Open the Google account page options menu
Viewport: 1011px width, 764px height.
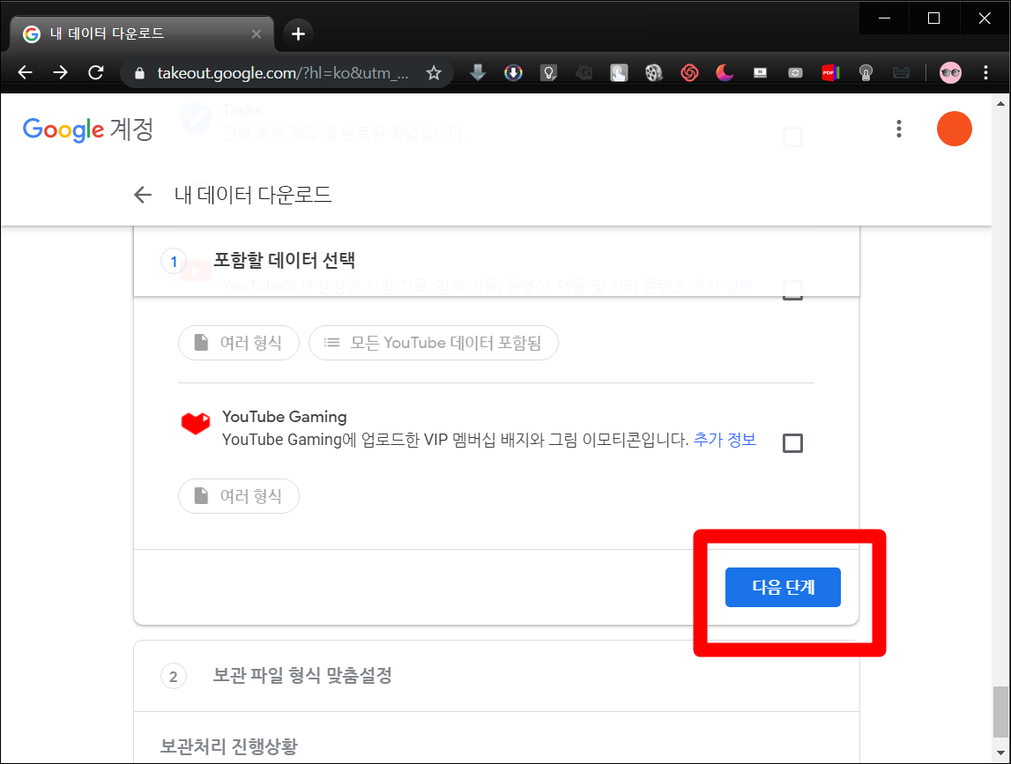click(x=899, y=129)
